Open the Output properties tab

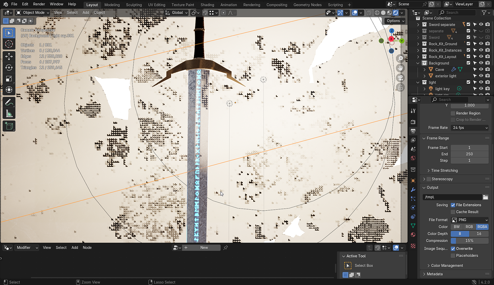click(x=413, y=131)
